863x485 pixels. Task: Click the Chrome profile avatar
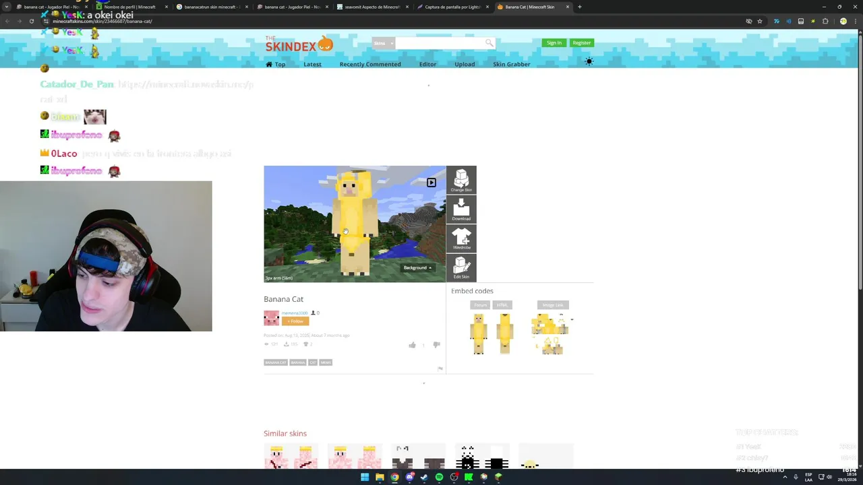(x=843, y=21)
